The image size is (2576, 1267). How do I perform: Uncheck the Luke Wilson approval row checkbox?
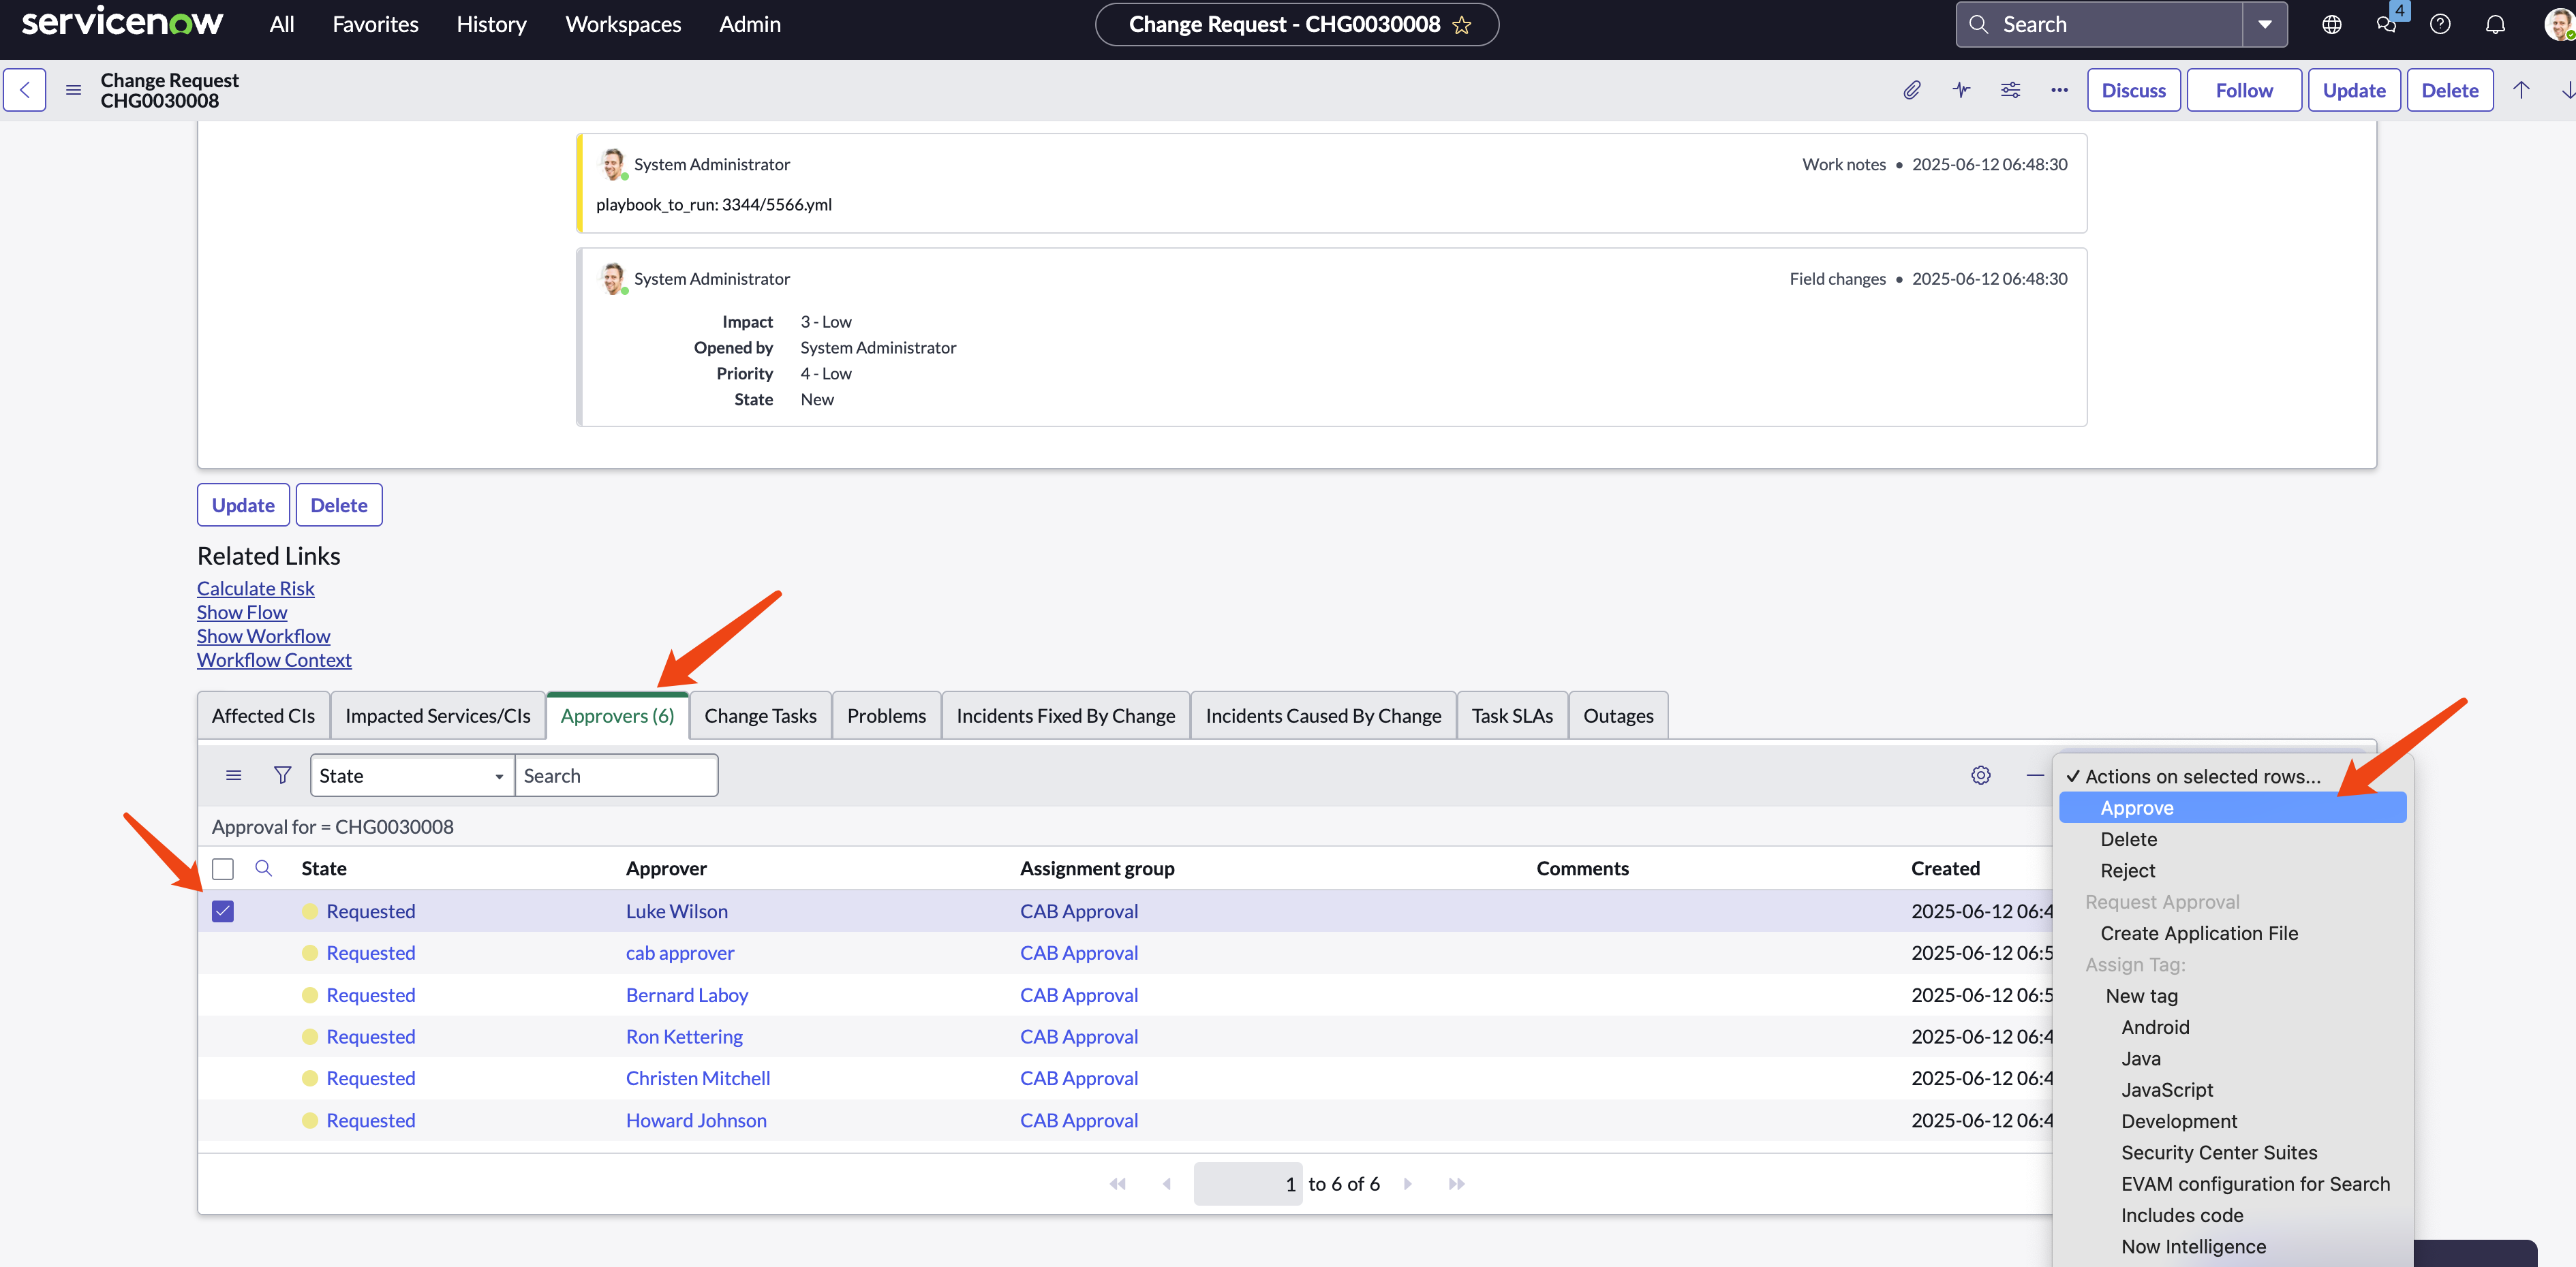click(x=223, y=910)
